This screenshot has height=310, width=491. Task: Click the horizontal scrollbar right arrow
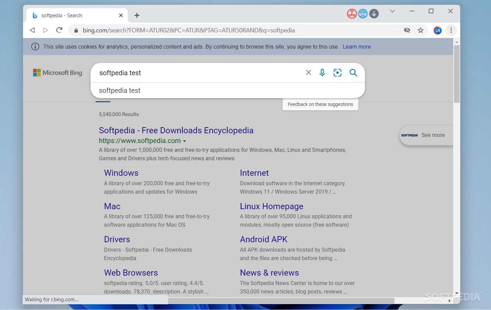point(449,300)
